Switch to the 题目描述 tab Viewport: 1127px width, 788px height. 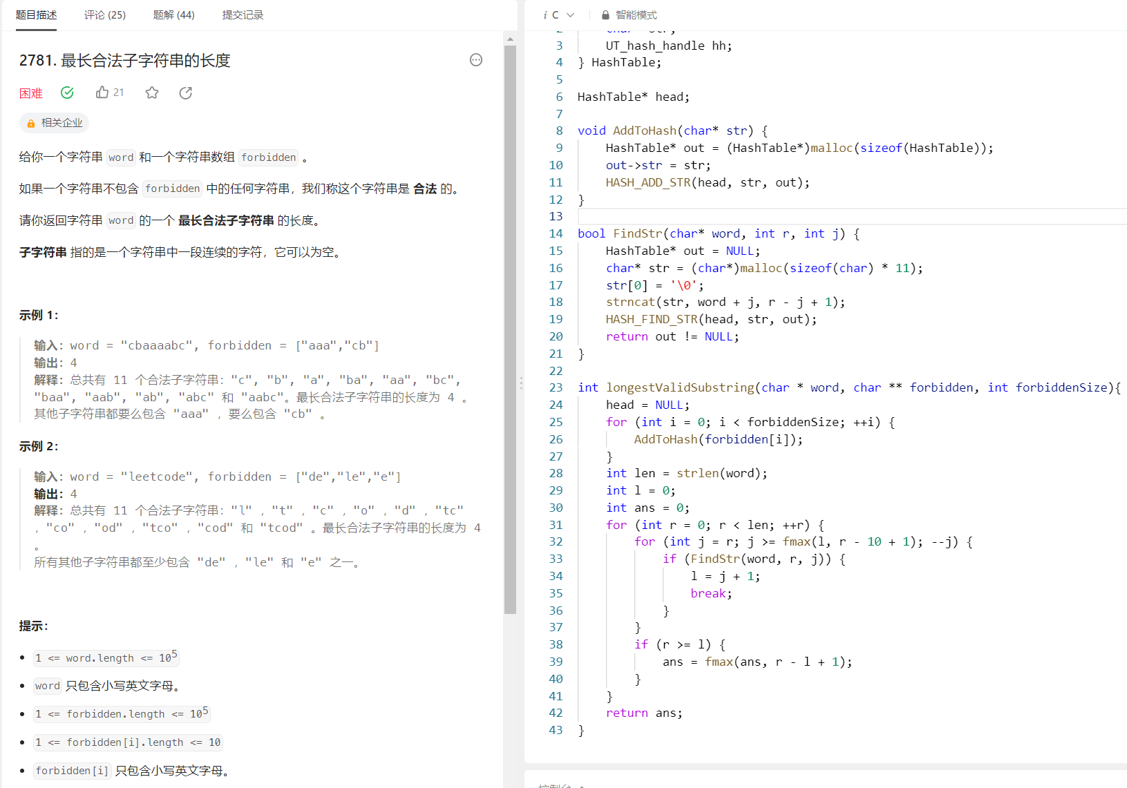[36, 15]
